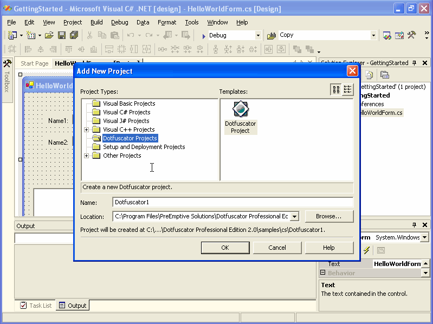
Task: Open the Debug configuration dropdown
Action: pos(258,35)
